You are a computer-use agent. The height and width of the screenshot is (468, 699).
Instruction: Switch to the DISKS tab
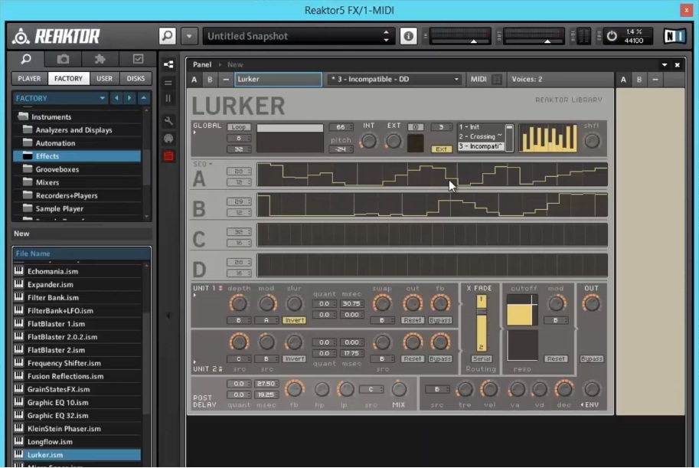pyautogui.click(x=136, y=79)
